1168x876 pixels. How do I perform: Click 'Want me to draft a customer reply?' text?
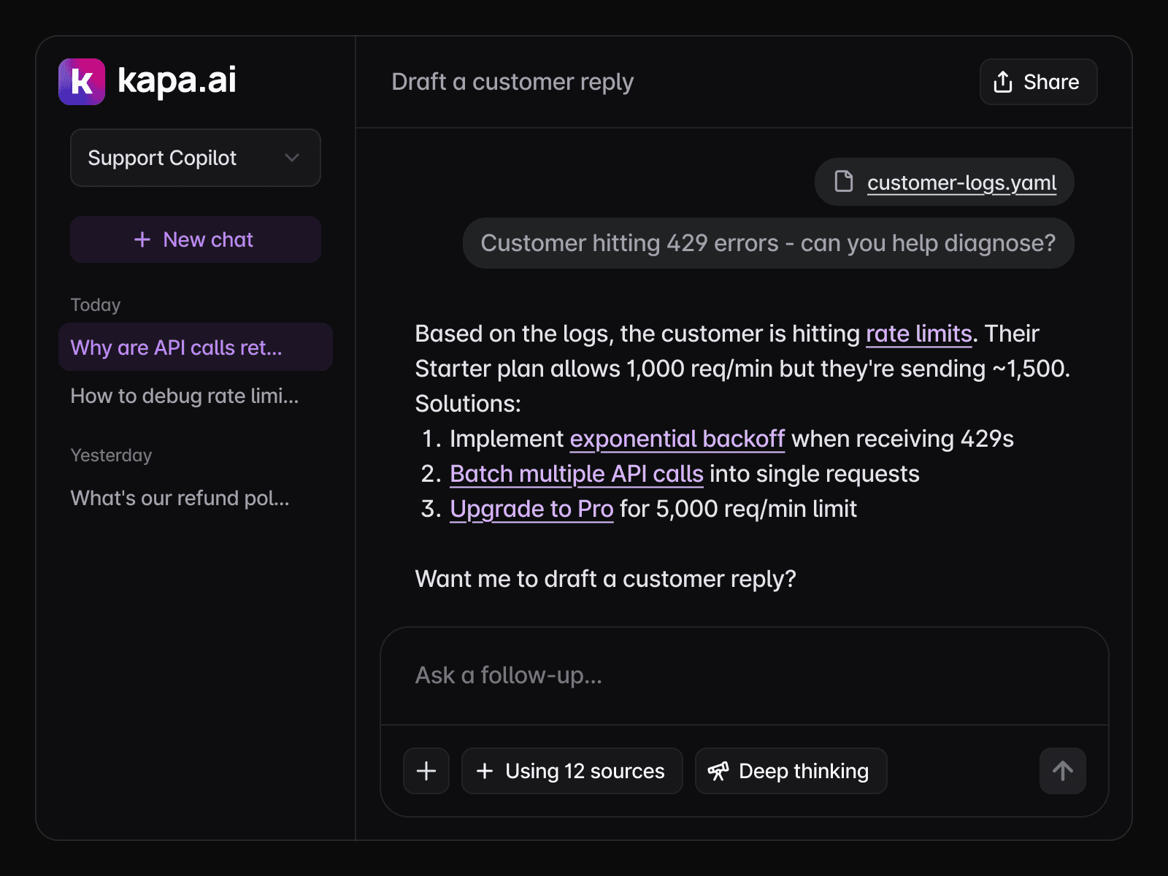[x=605, y=579]
